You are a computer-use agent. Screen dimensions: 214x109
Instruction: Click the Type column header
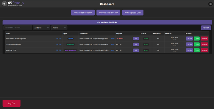(65, 33)
